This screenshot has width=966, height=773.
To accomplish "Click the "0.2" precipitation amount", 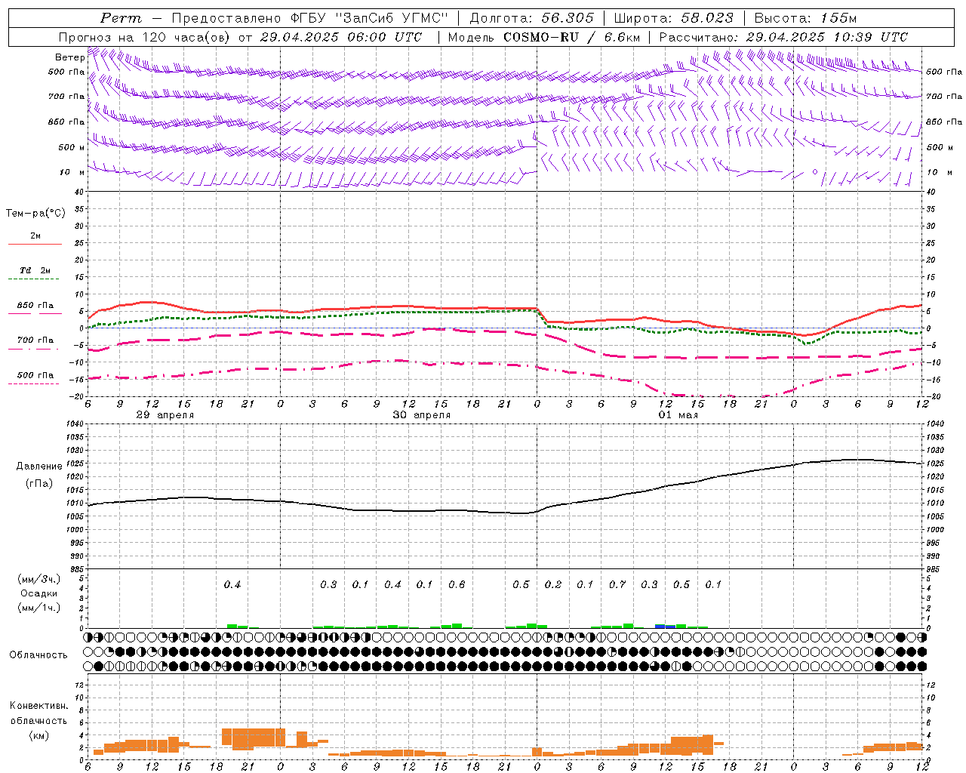I will pyautogui.click(x=553, y=584).
